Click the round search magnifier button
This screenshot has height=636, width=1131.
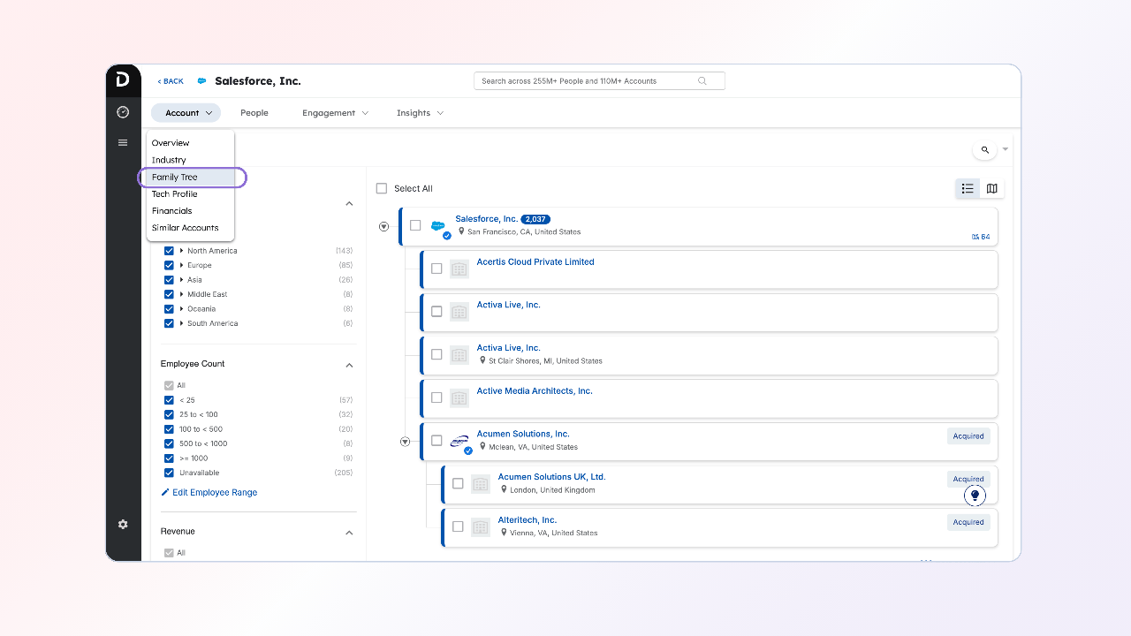(984, 150)
